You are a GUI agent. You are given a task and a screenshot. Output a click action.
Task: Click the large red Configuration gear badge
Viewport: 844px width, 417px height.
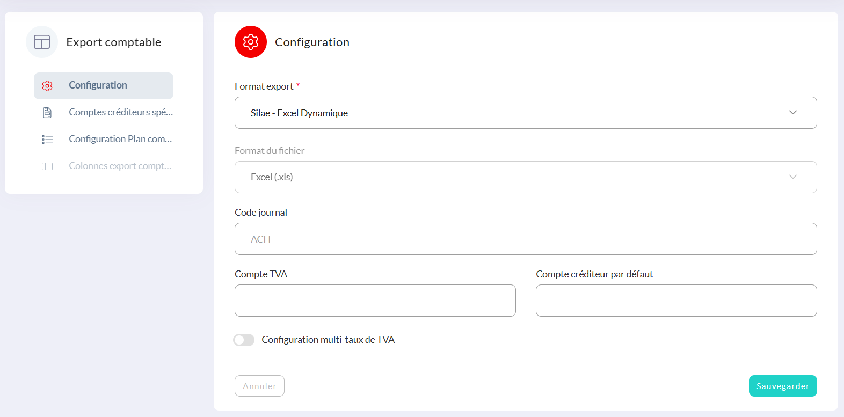(x=251, y=42)
